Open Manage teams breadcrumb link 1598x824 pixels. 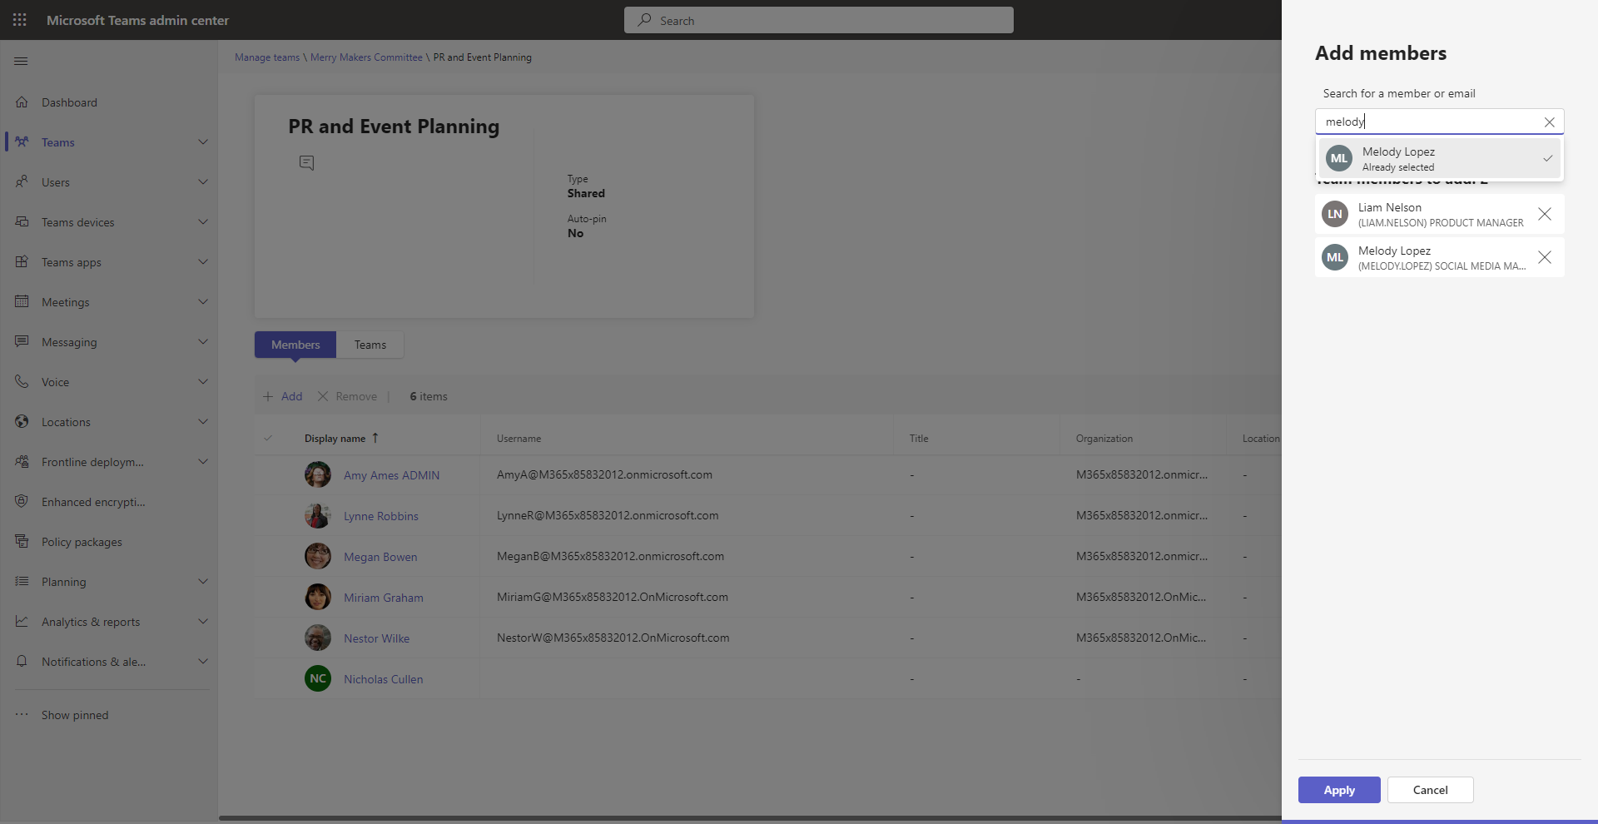(x=267, y=57)
